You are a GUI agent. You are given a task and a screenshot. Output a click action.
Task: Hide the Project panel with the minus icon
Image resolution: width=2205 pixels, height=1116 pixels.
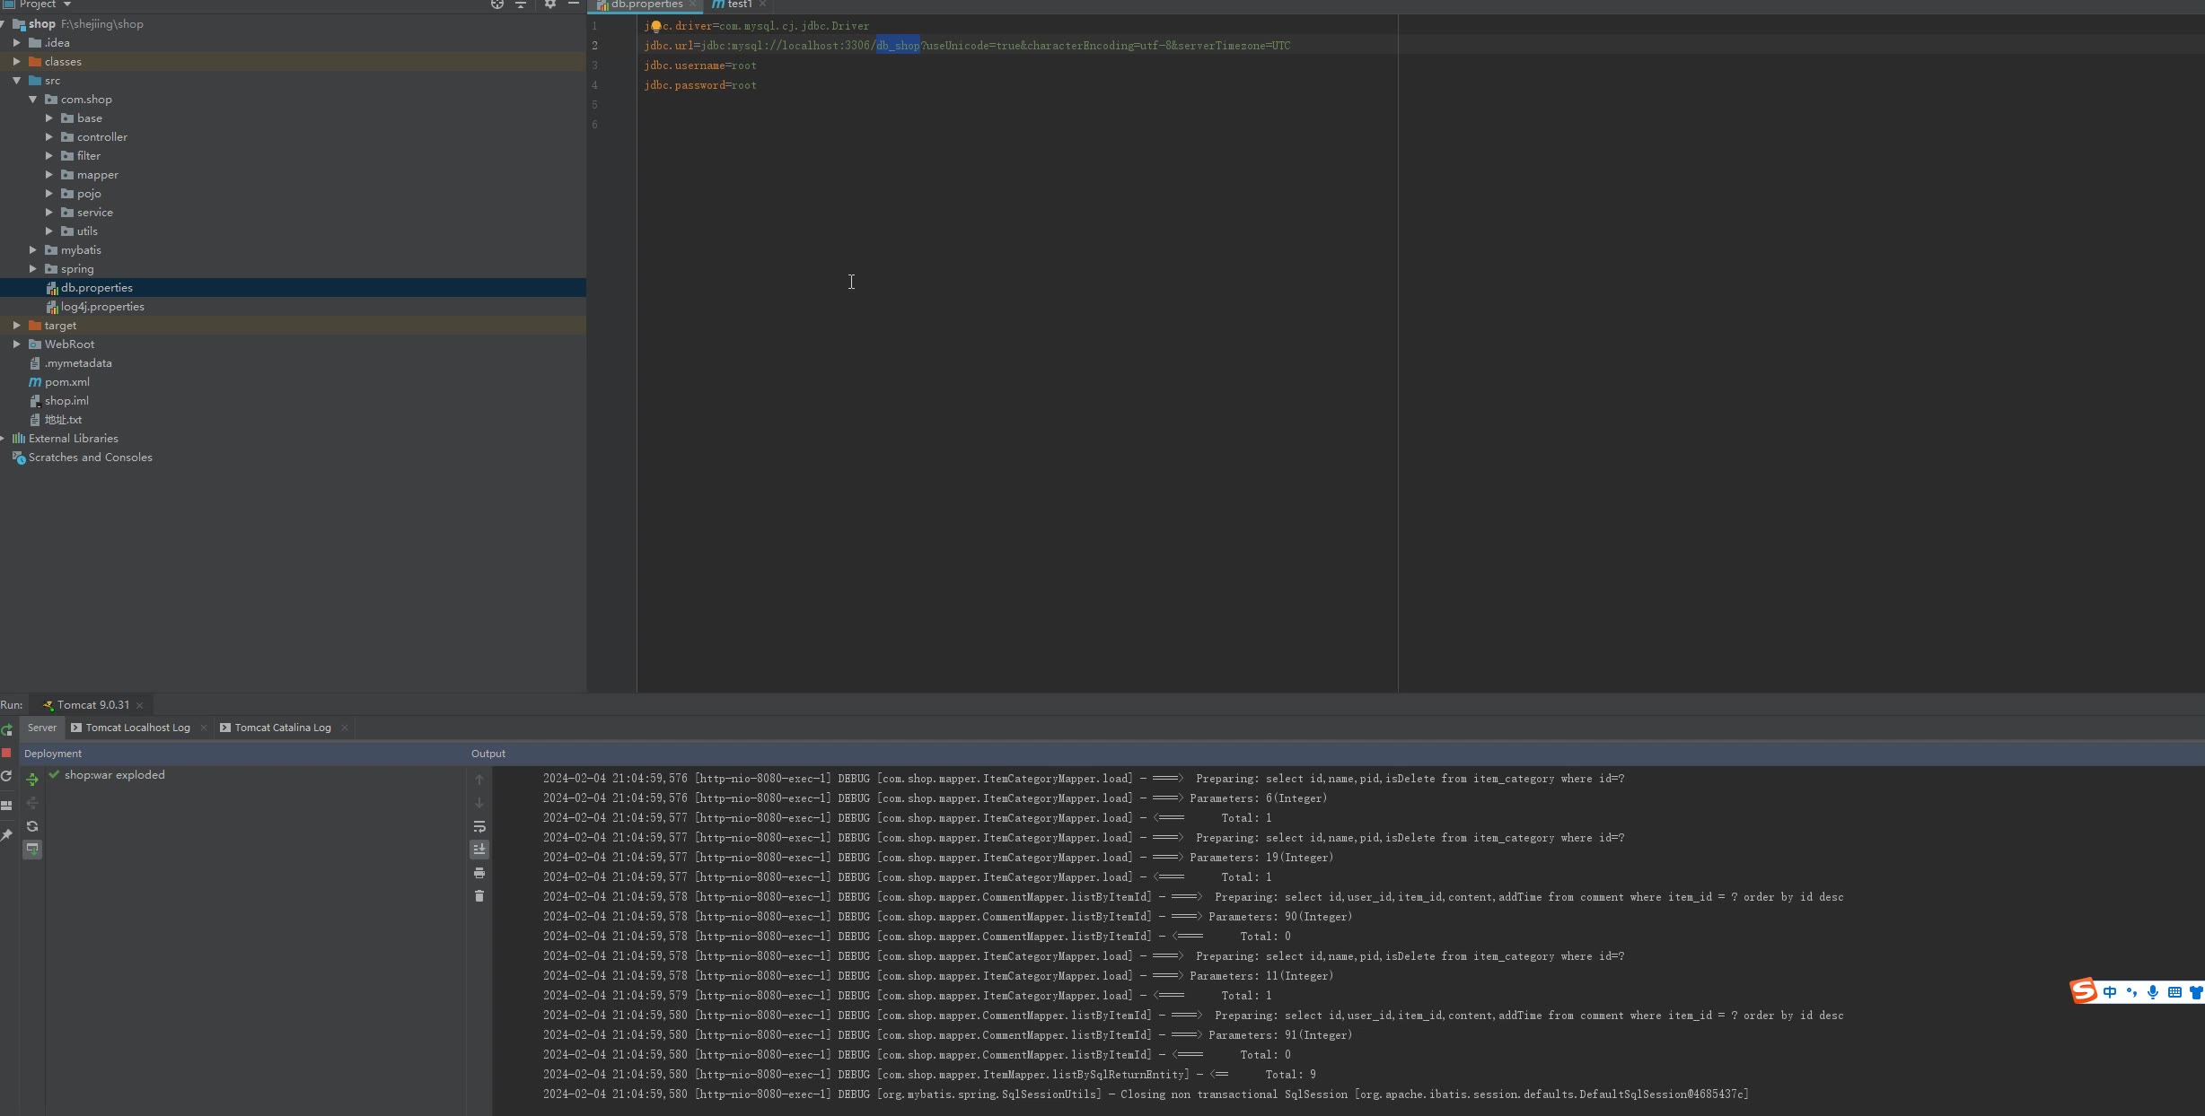tap(574, 4)
